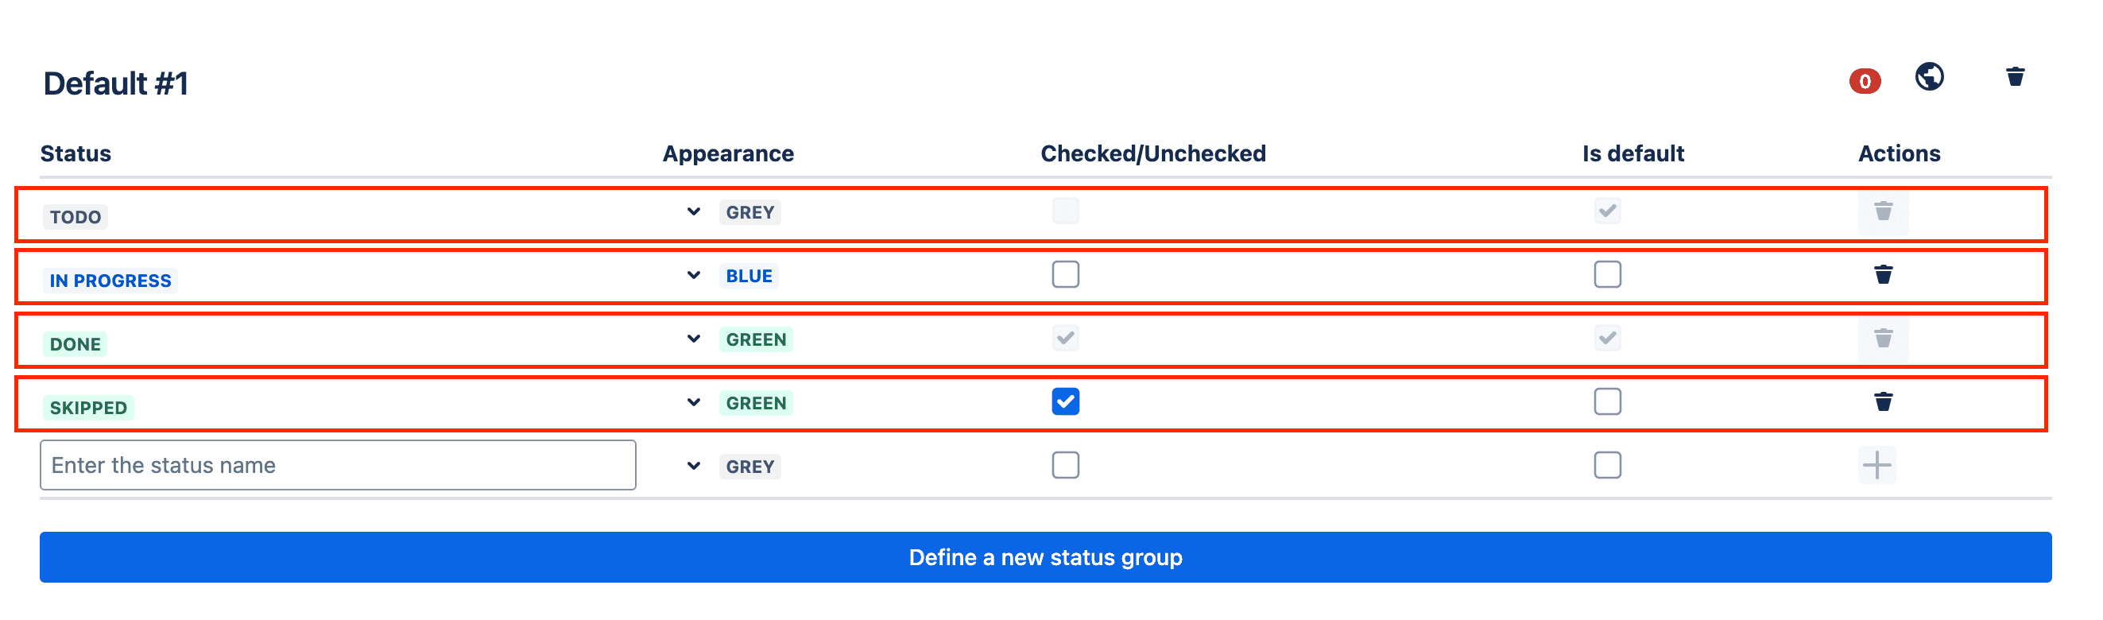2103x620 pixels.
Task: Click the globe icon next to Default #1
Action: click(1929, 77)
